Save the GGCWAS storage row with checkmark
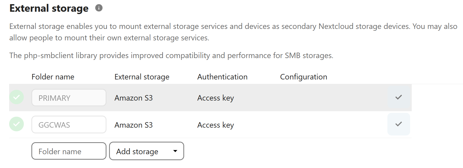This screenshot has height=168, width=463. [398, 124]
